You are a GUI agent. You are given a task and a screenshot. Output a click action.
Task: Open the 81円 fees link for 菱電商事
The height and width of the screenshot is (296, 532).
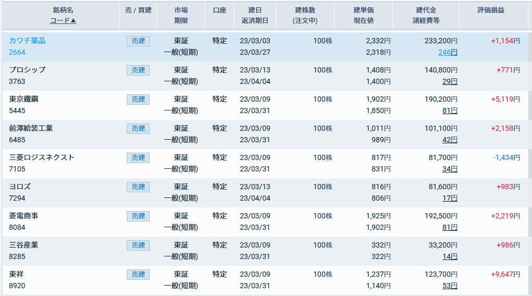(450, 227)
